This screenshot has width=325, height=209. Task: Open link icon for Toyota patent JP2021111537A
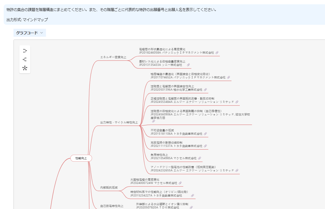click(205, 146)
